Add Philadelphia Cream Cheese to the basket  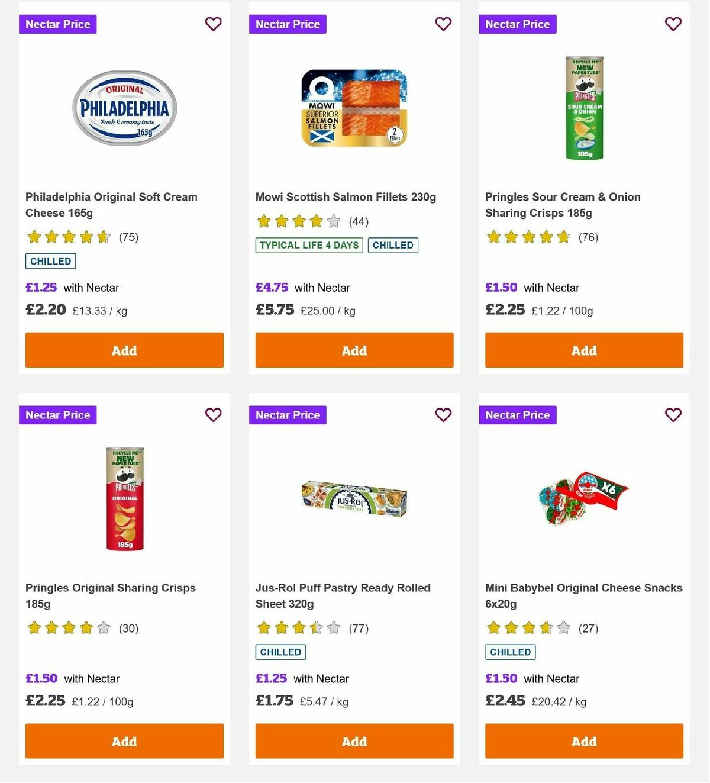pos(124,350)
